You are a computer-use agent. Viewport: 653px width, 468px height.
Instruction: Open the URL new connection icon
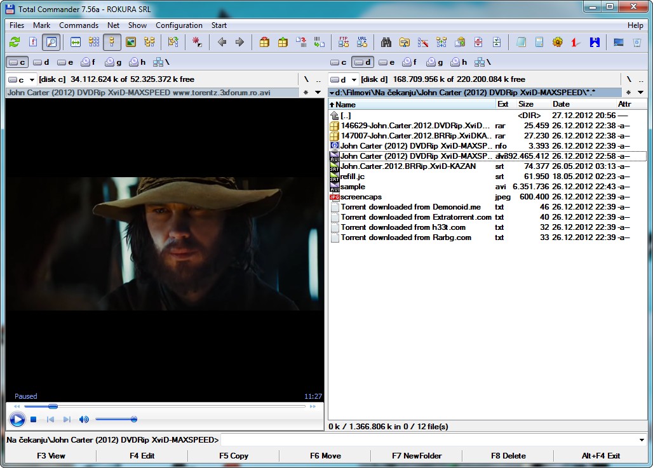point(362,42)
